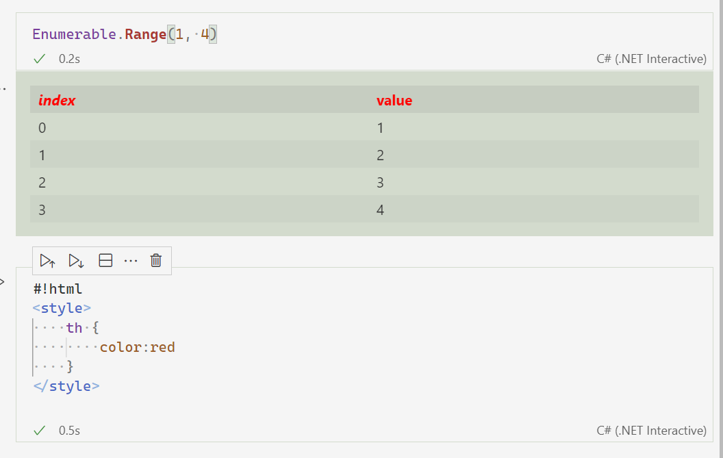Open the kernel picker showing C# (.NET Interactive)
This screenshot has height=458, width=723.
[652, 59]
